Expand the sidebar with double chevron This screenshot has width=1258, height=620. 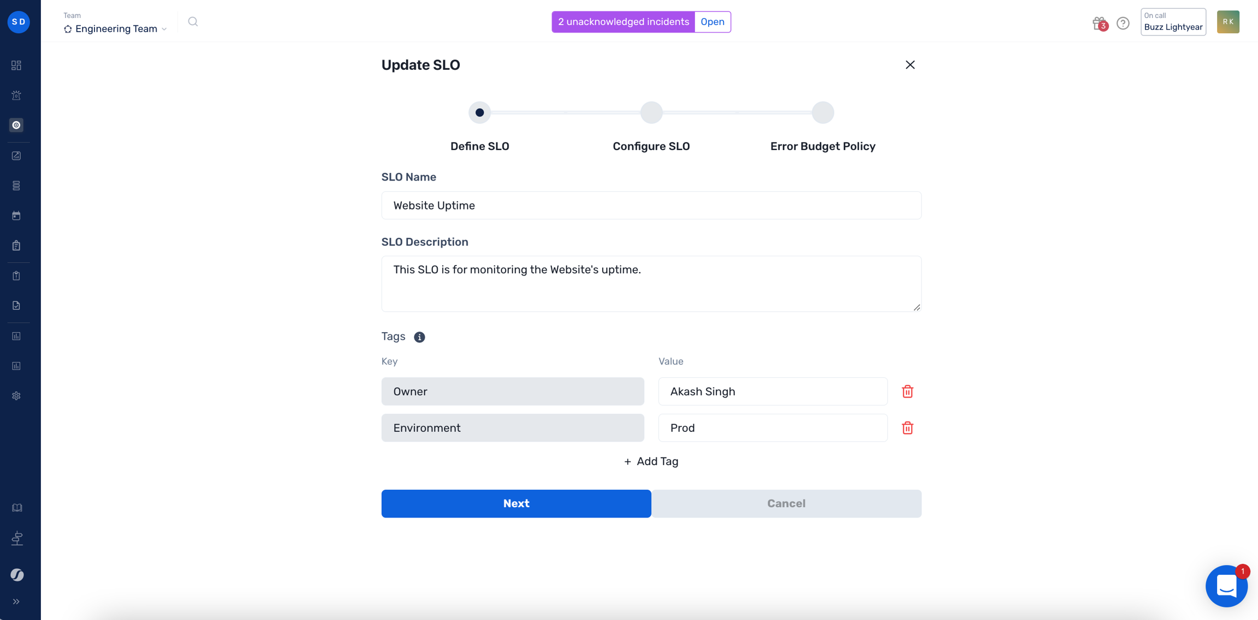[x=16, y=602]
